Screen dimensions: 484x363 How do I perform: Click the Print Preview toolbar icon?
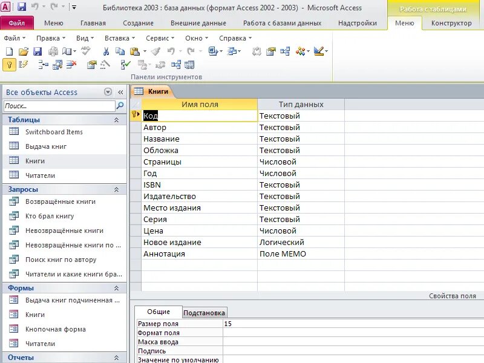(x=67, y=51)
